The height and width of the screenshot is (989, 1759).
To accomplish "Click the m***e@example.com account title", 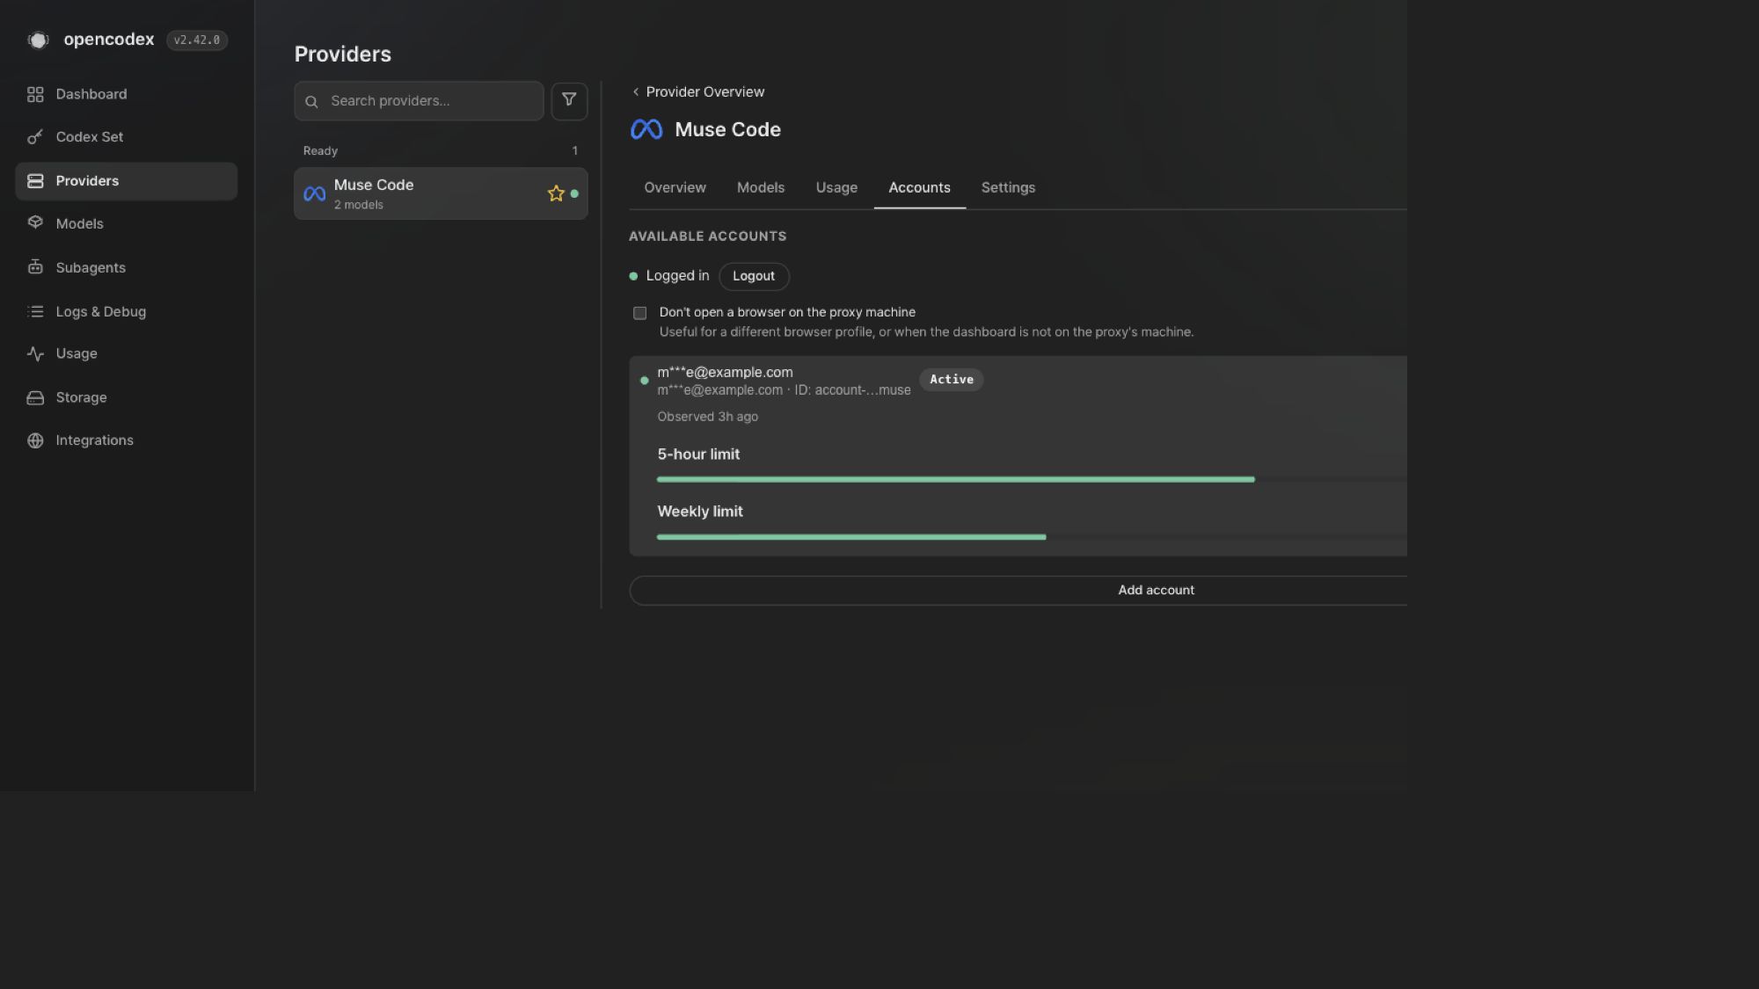I will [725, 372].
